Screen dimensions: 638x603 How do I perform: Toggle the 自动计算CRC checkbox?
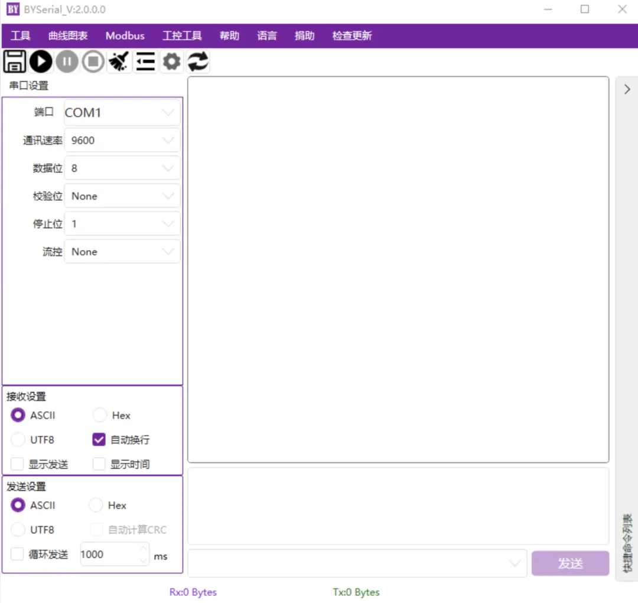tap(96, 530)
